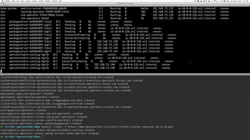Click catalogsource operatorhubio-catalog created line
This screenshot has height=140, width=250.
click(x=47, y=130)
